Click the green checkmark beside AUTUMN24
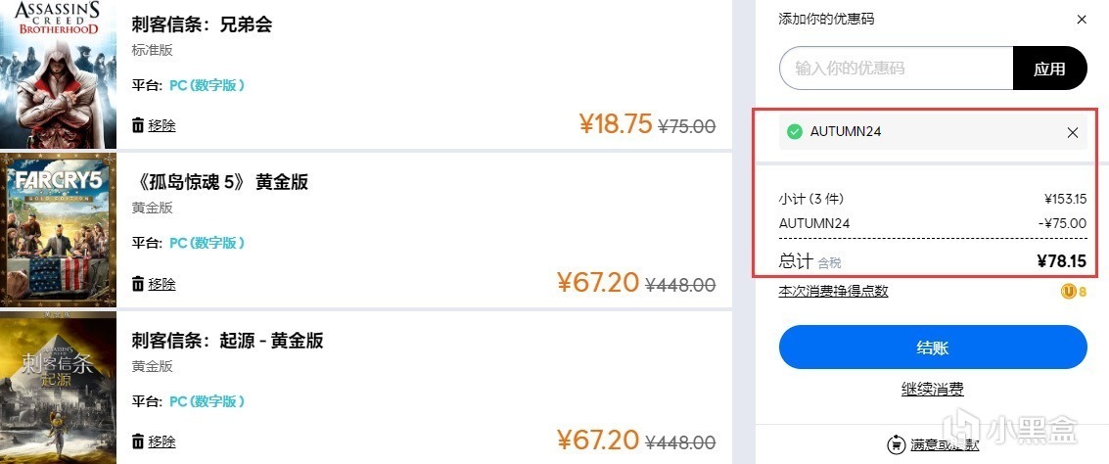The width and height of the screenshot is (1109, 464). (795, 132)
